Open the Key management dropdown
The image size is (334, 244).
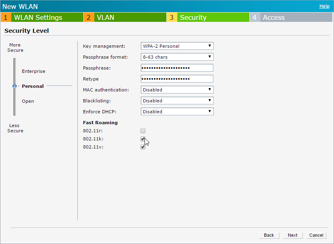pos(177,46)
